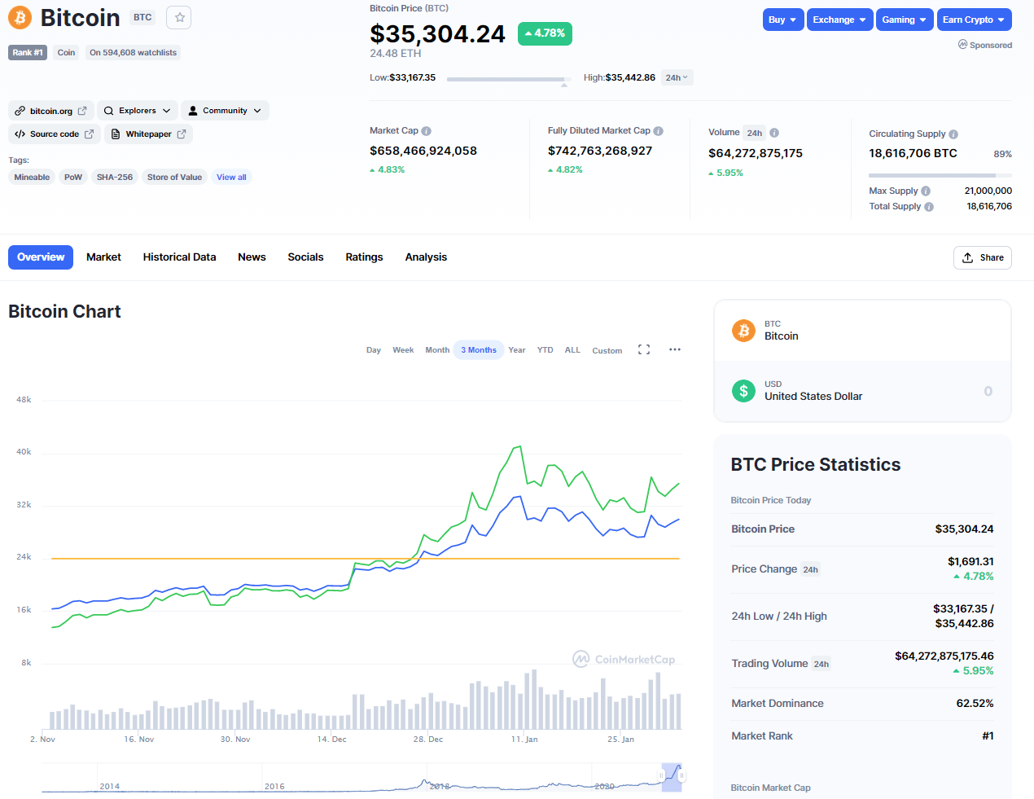Switch to the News tab

pyautogui.click(x=252, y=257)
